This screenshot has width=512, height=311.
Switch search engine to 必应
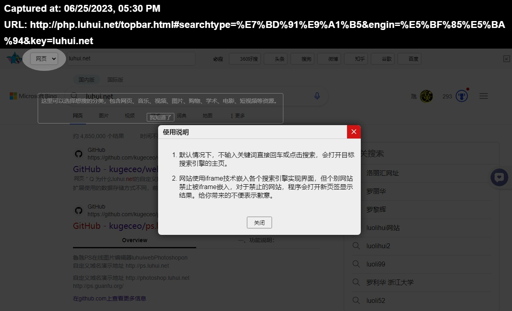click(x=218, y=59)
